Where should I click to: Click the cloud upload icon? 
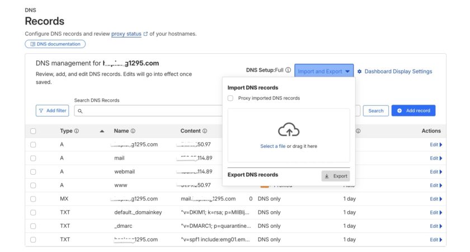point(289,129)
